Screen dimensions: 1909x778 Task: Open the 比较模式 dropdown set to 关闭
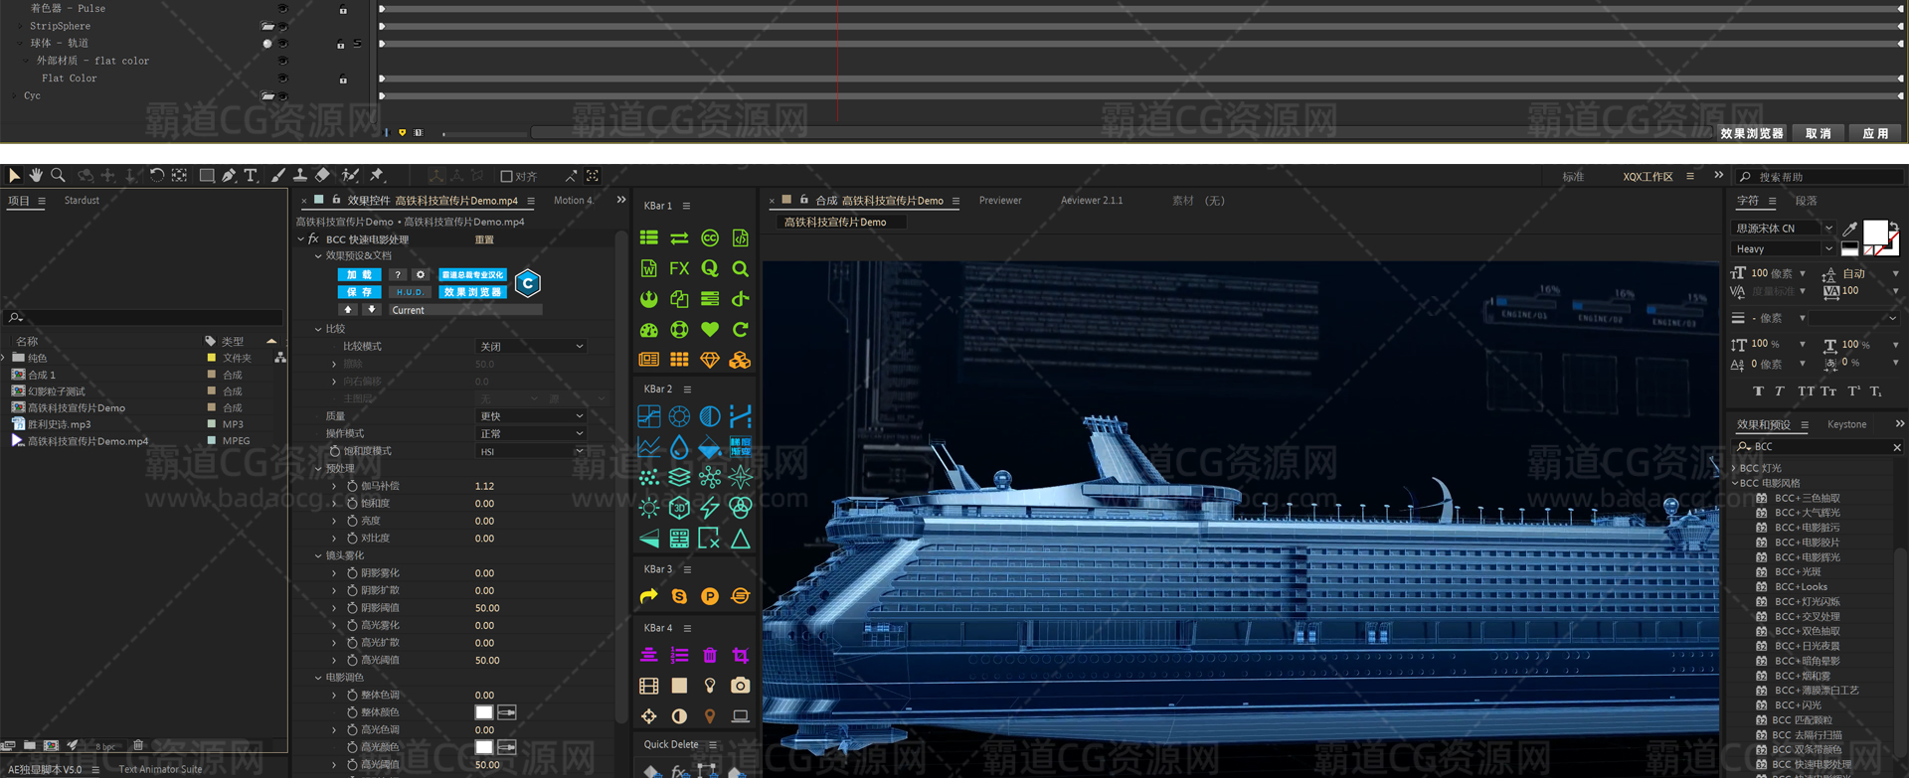531,347
